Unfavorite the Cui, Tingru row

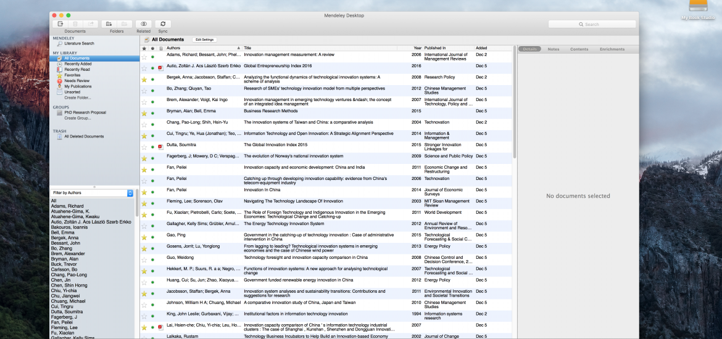[144, 136]
